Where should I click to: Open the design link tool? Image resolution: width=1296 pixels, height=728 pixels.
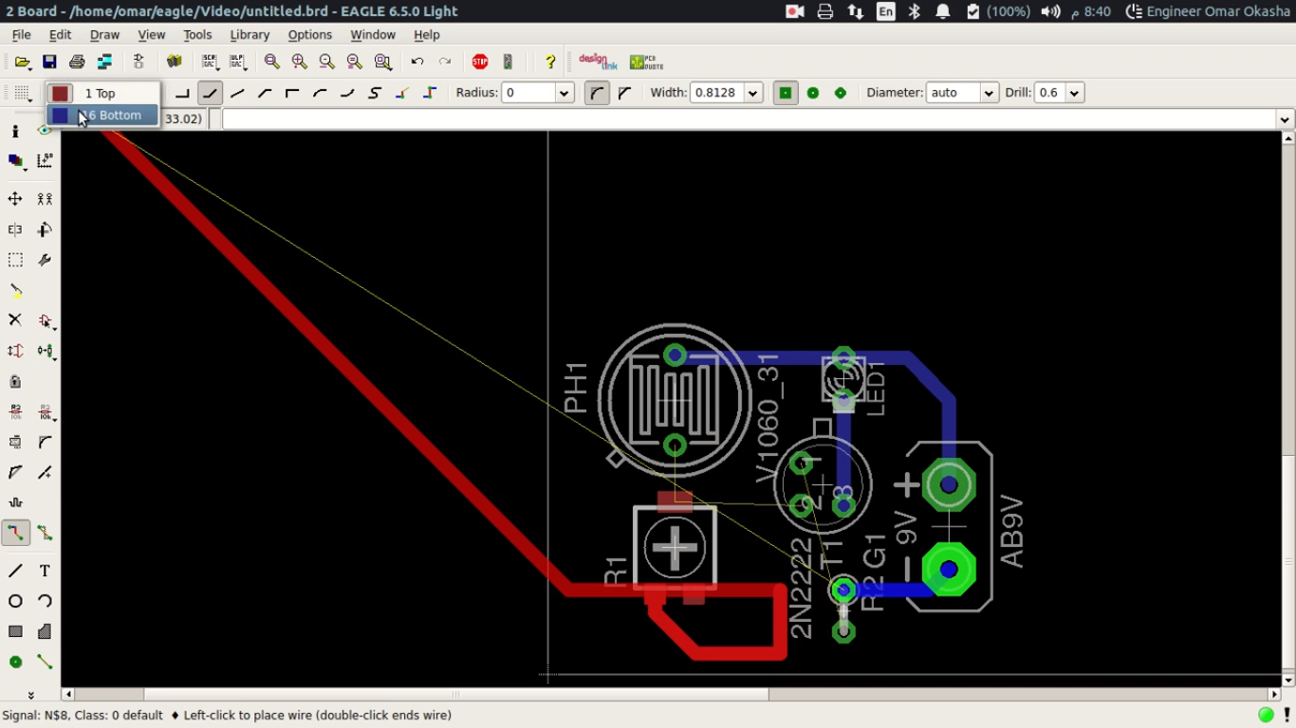click(x=598, y=63)
